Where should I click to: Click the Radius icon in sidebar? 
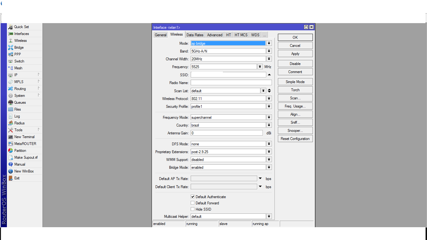[x=11, y=123]
